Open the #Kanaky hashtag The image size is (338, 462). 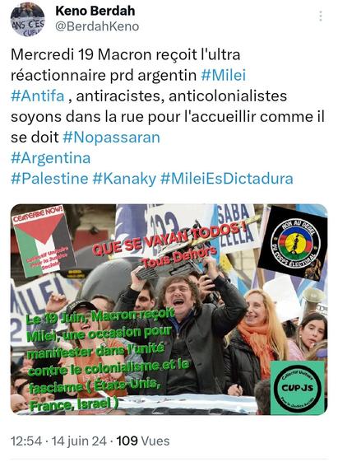click(x=124, y=179)
